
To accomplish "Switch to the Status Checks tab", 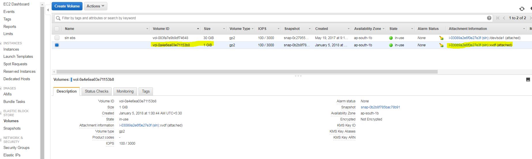I will click(96, 91).
